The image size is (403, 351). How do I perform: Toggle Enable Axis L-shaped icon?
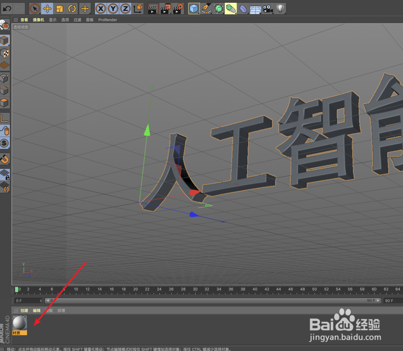pyautogui.click(x=4, y=118)
